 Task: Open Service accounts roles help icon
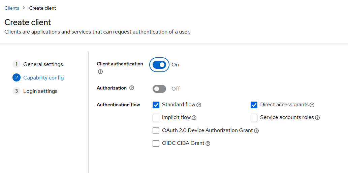317,118
